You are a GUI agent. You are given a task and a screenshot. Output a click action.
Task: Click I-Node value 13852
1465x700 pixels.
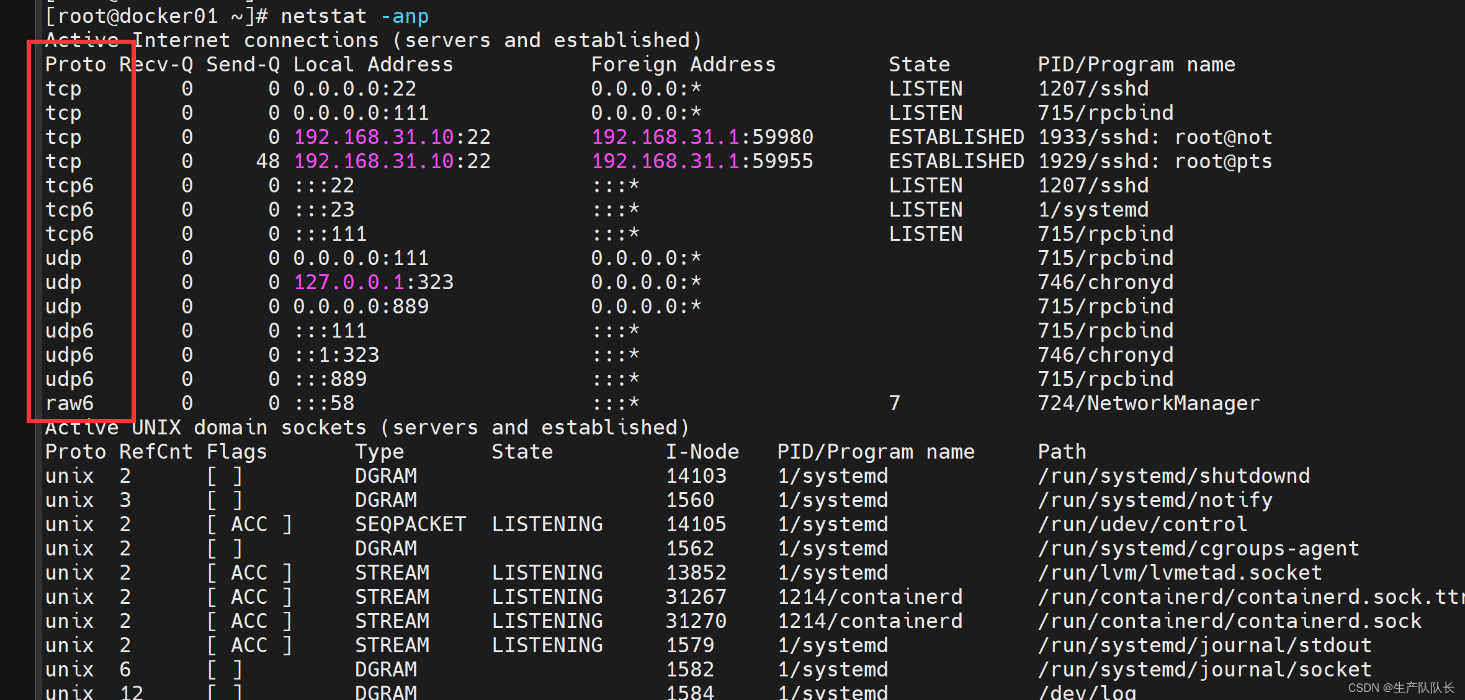pos(696,573)
